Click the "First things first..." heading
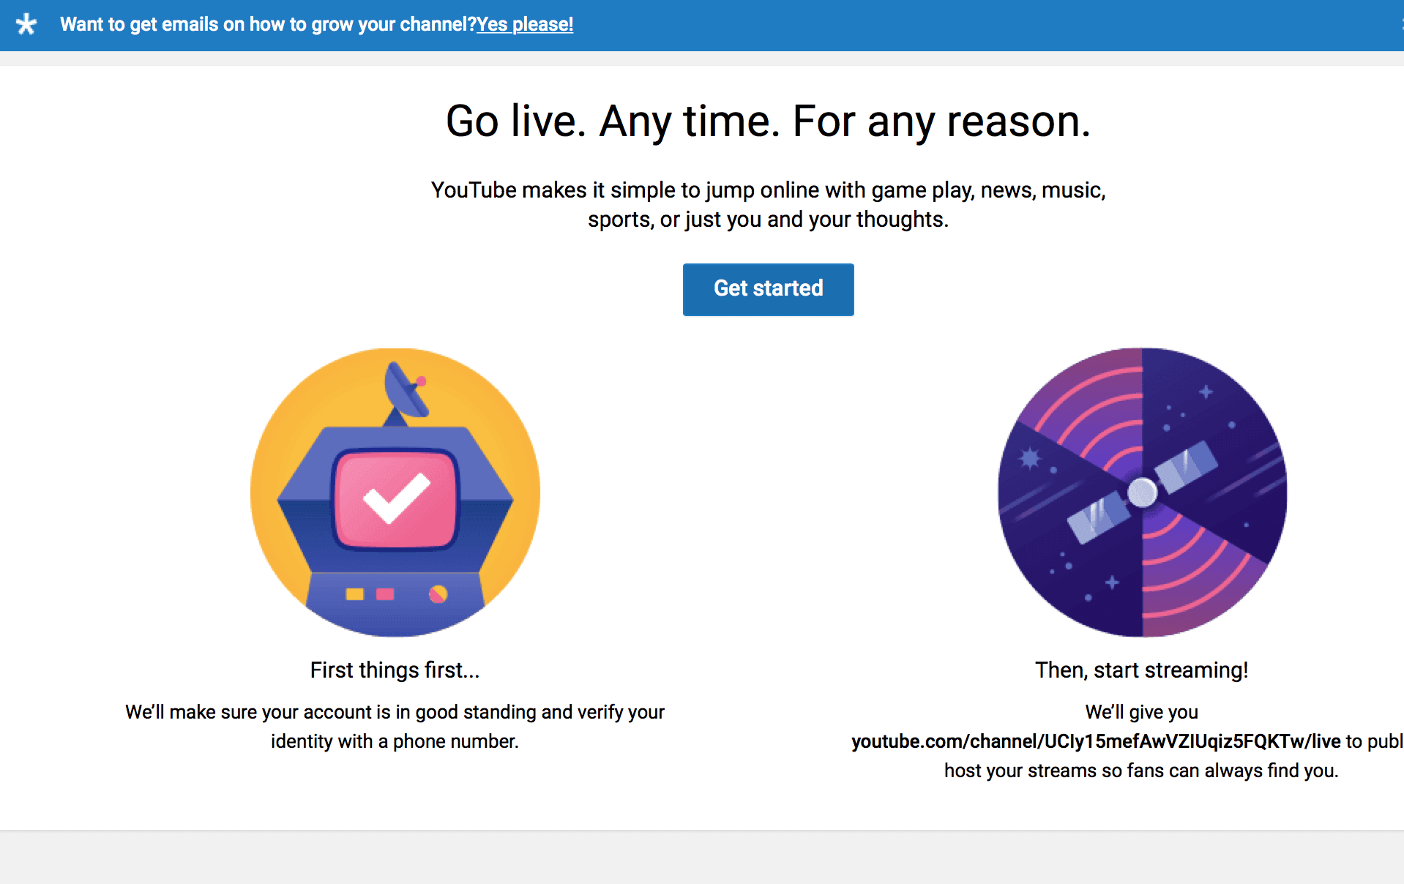Screen dimensions: 1404x884 [395, 670]
